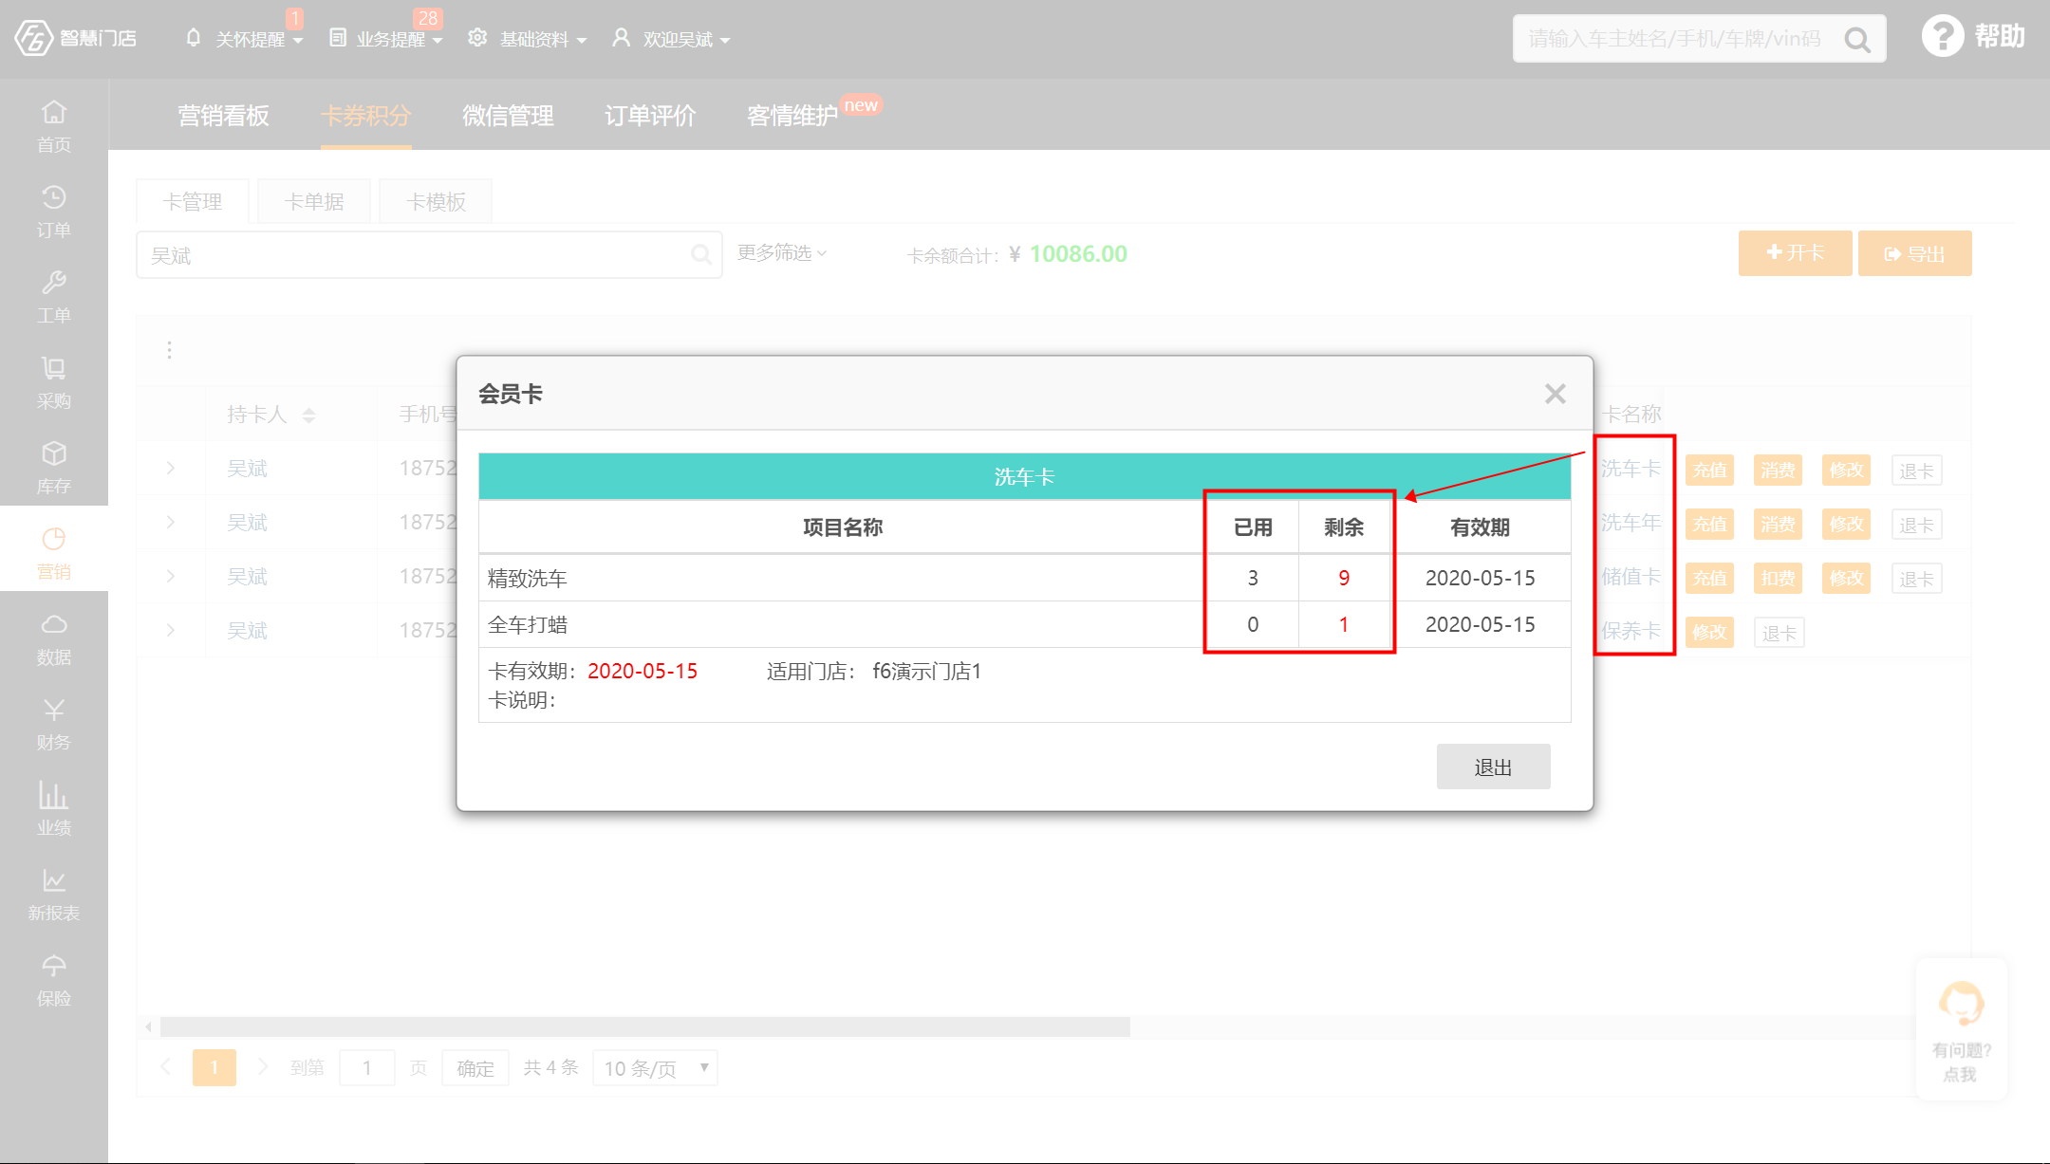Select the 卡单据 sub-tab
The height and width of the screenshot is (1164, 2050).
(314, 201)
